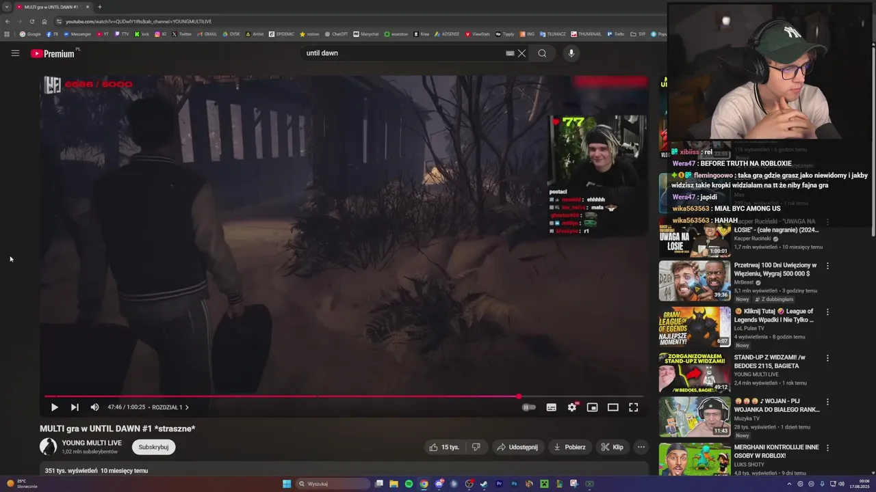Open the video player settings gear
876x492 pixels.
click(x=572, y=407)
